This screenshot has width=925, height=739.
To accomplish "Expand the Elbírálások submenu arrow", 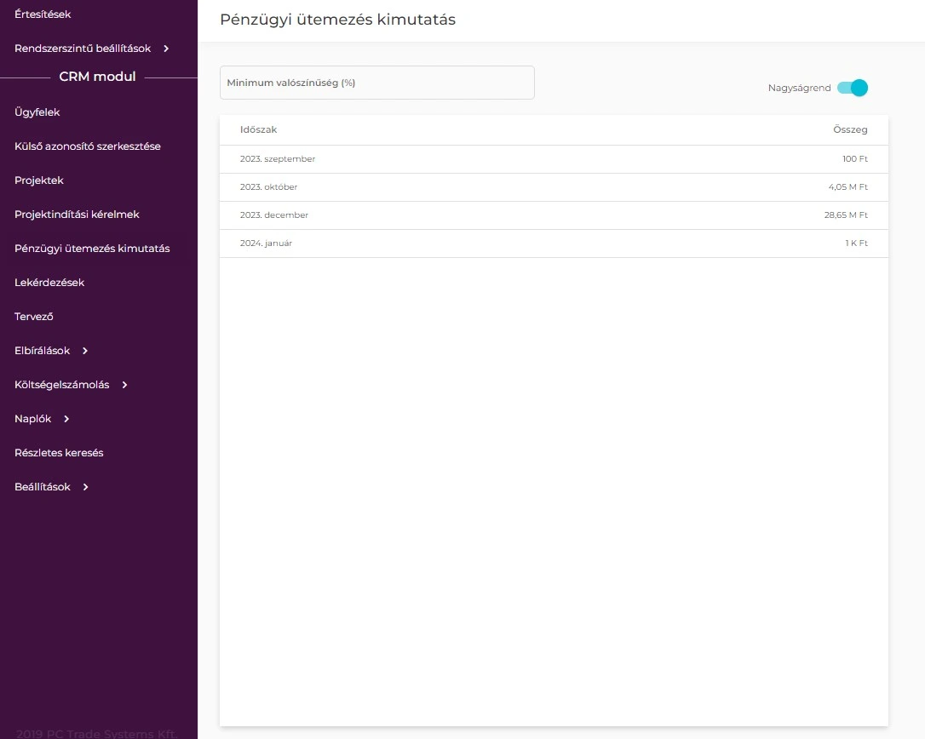I will 85,351.
